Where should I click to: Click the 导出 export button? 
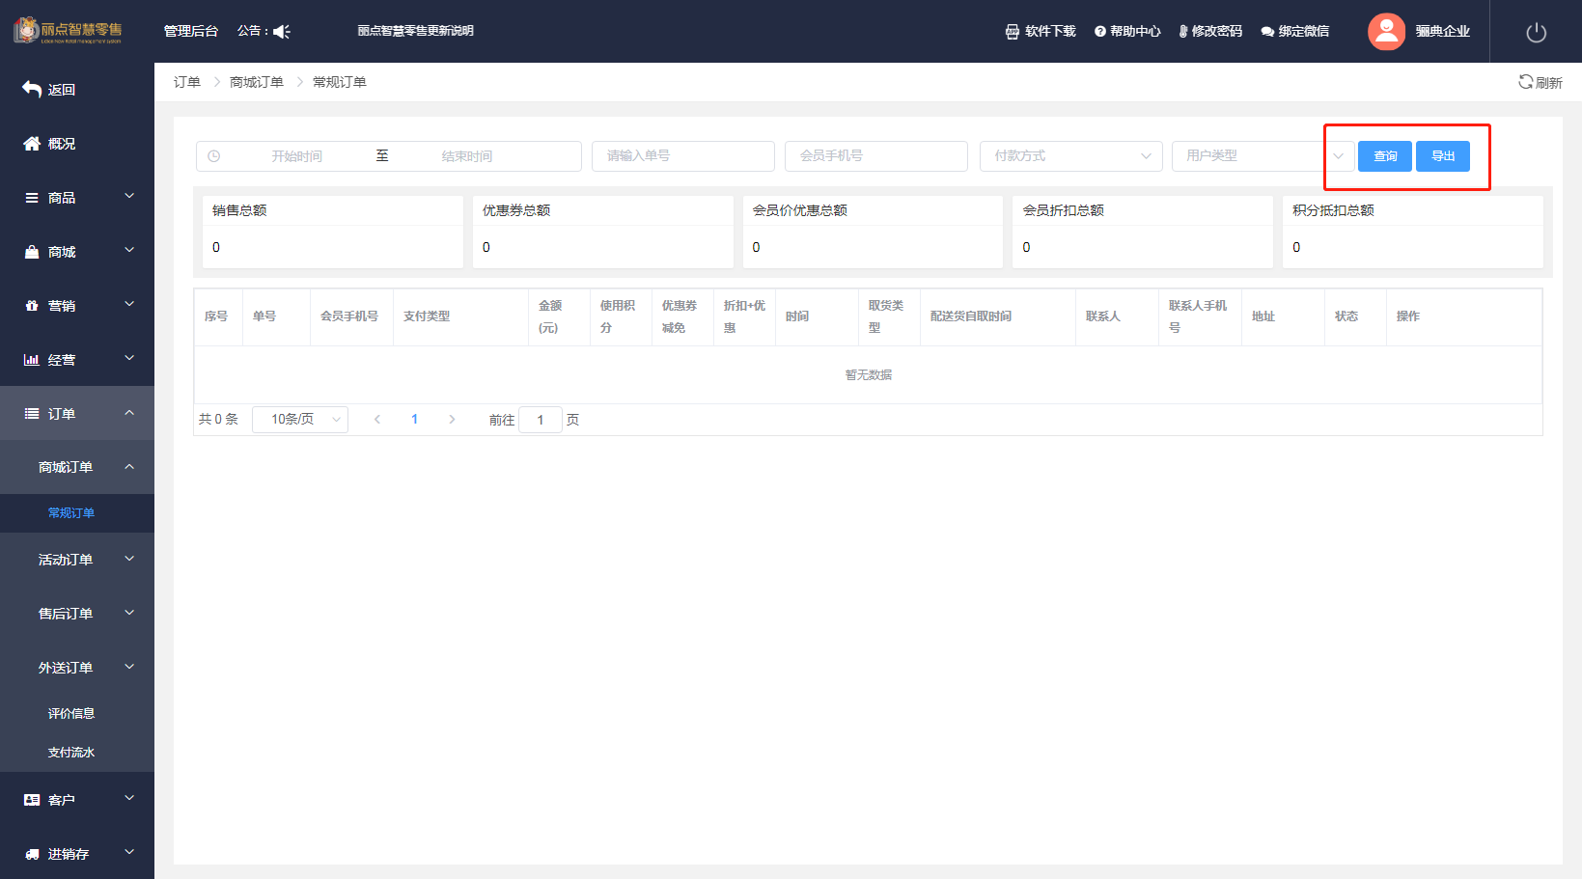coord(1443,155)
